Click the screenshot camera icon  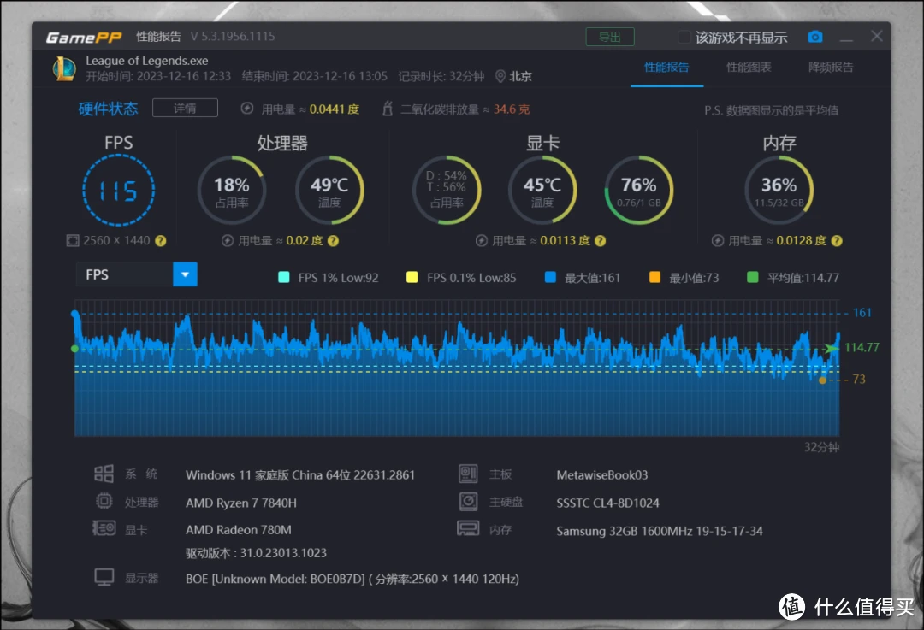(815, 37)
